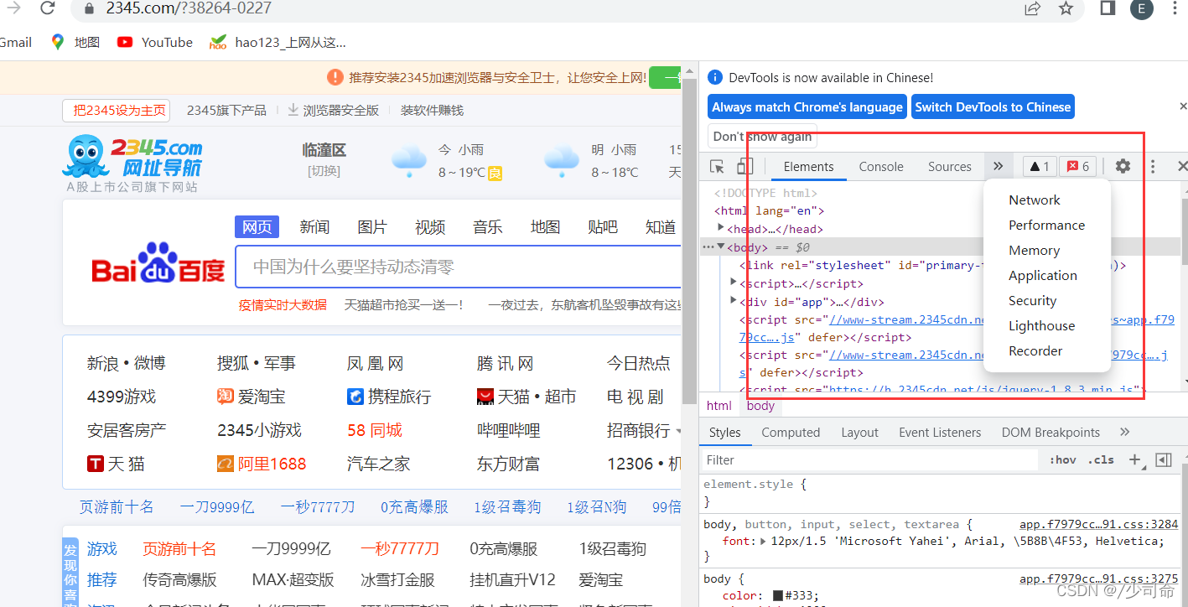Click the Baidu logo
This screenshot has height=607, width=1188.
158,264
